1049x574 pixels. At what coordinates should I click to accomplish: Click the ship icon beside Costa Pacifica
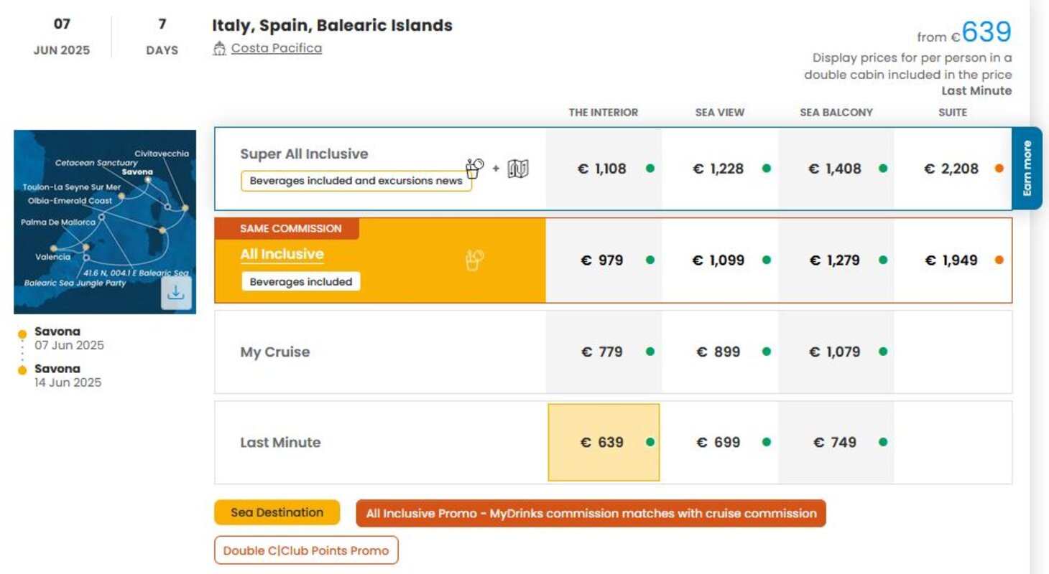220,49
